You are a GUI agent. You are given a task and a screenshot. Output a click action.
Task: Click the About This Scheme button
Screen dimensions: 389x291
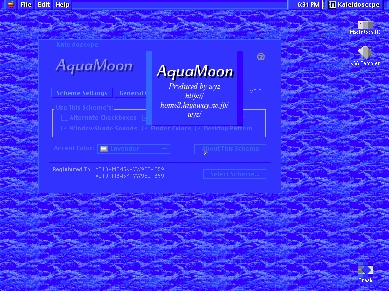coord(230,149)
